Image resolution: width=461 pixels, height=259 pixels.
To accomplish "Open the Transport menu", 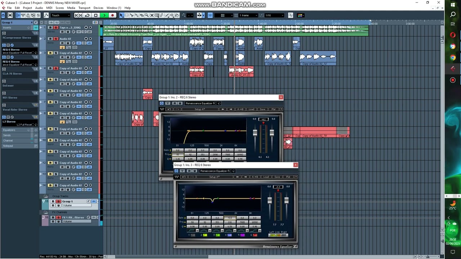I will coord(84,8).
